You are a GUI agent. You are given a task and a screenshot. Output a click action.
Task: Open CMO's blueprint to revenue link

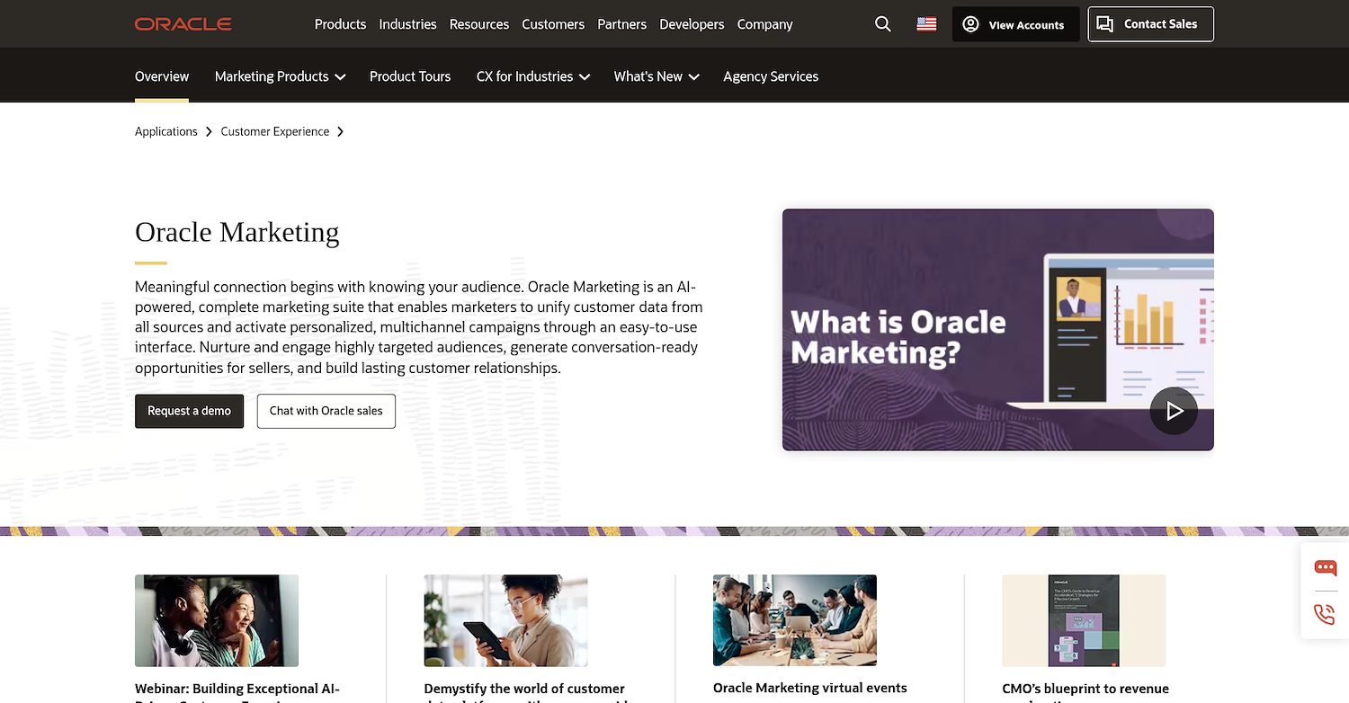pos(1085,691)
